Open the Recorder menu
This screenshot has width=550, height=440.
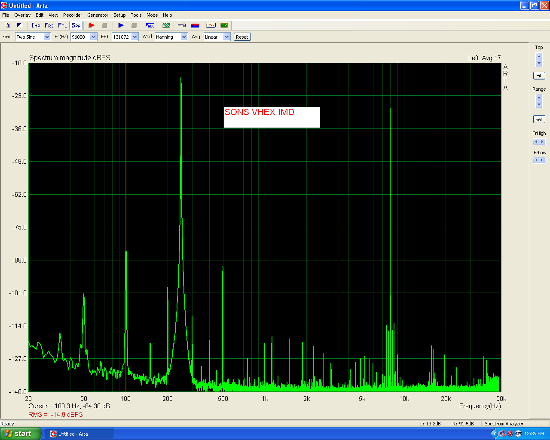pos(73,15)
